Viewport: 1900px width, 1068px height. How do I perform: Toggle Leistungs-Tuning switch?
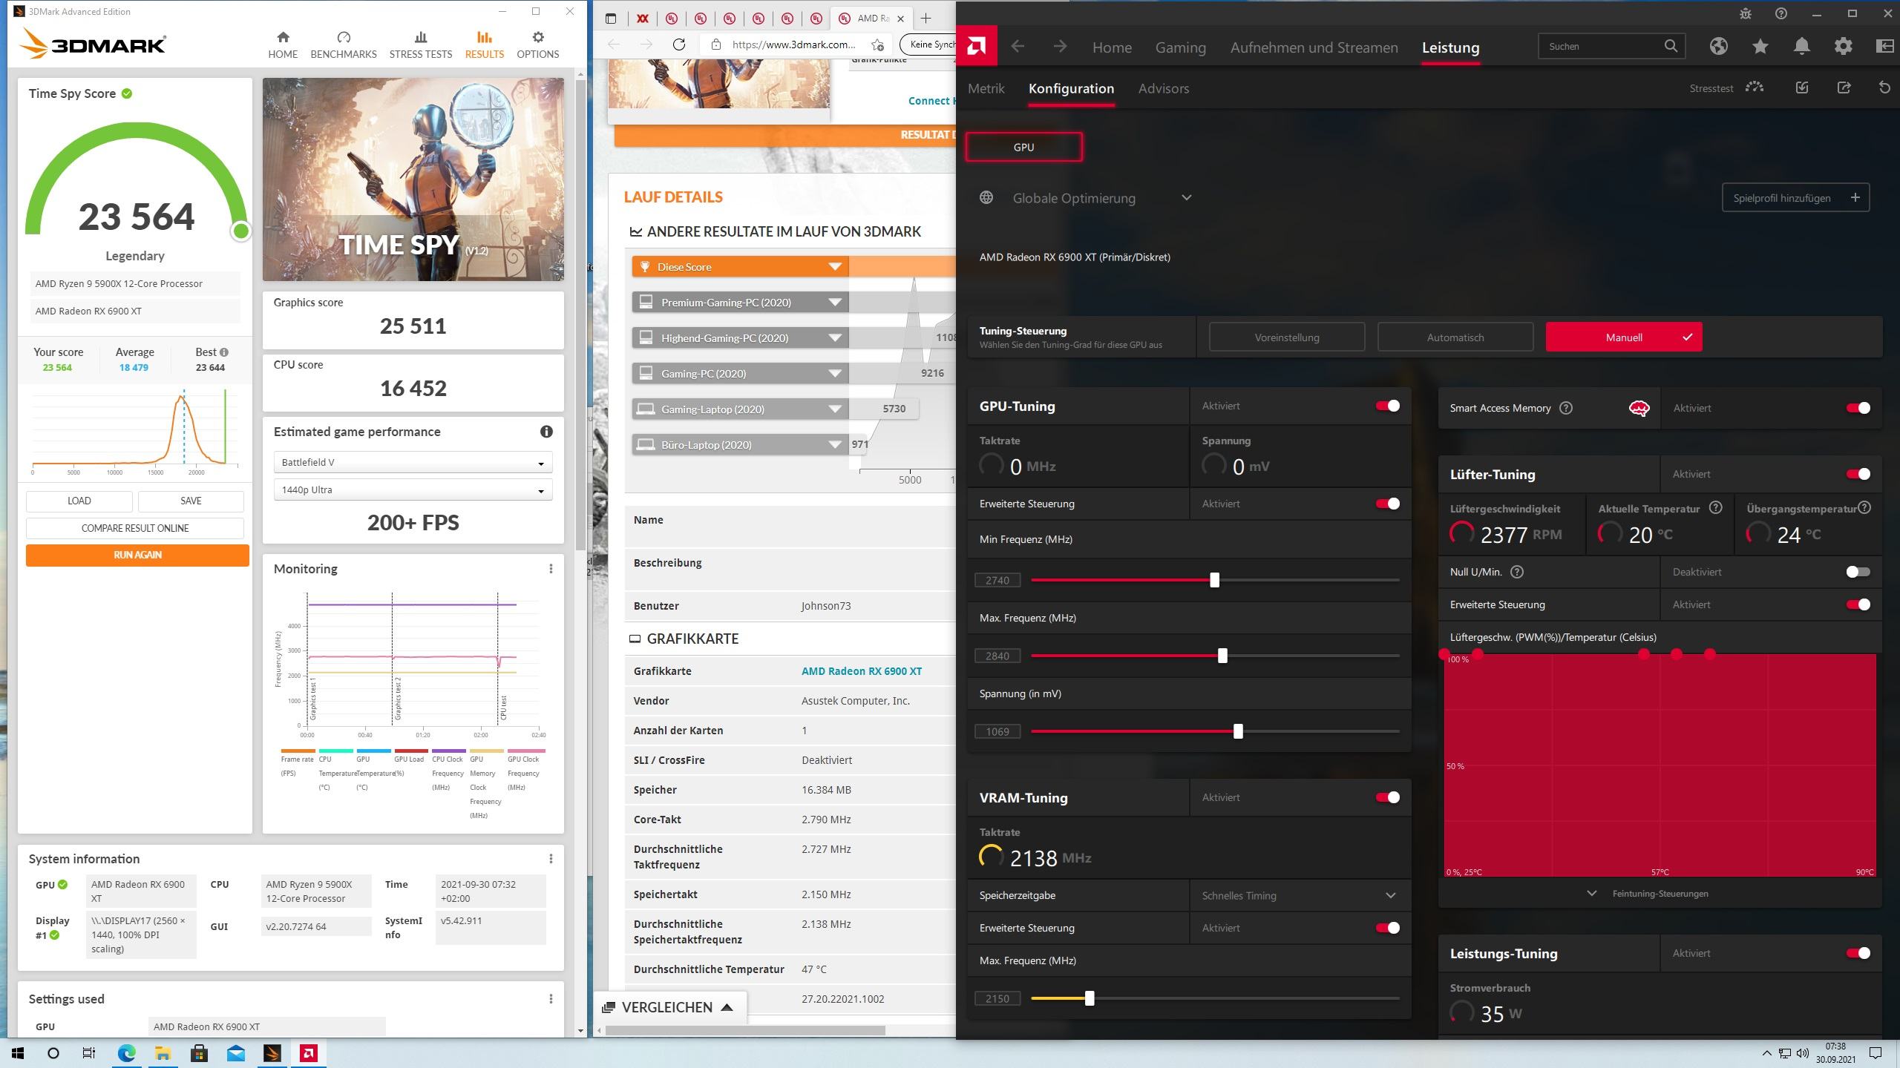coord(1858,953)
